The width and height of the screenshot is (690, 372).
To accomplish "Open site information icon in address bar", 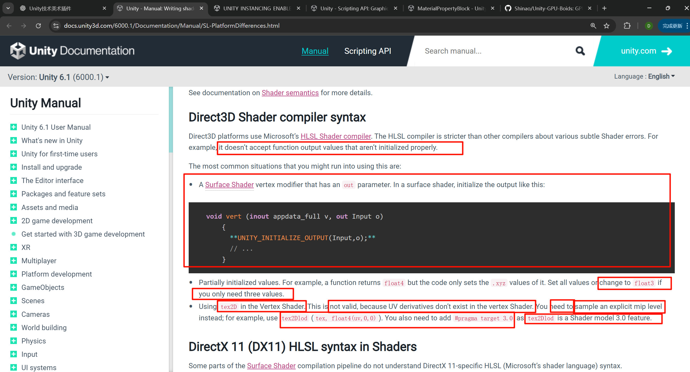I will (x=56, y=26).
